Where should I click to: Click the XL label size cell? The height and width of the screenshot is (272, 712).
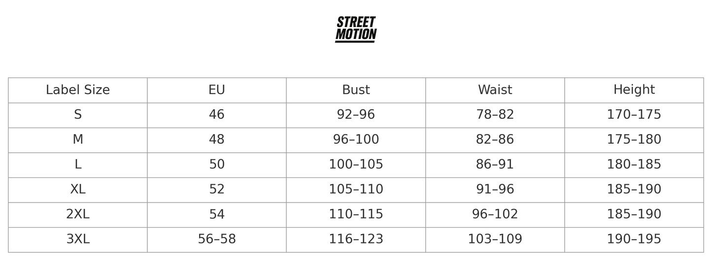78,190
